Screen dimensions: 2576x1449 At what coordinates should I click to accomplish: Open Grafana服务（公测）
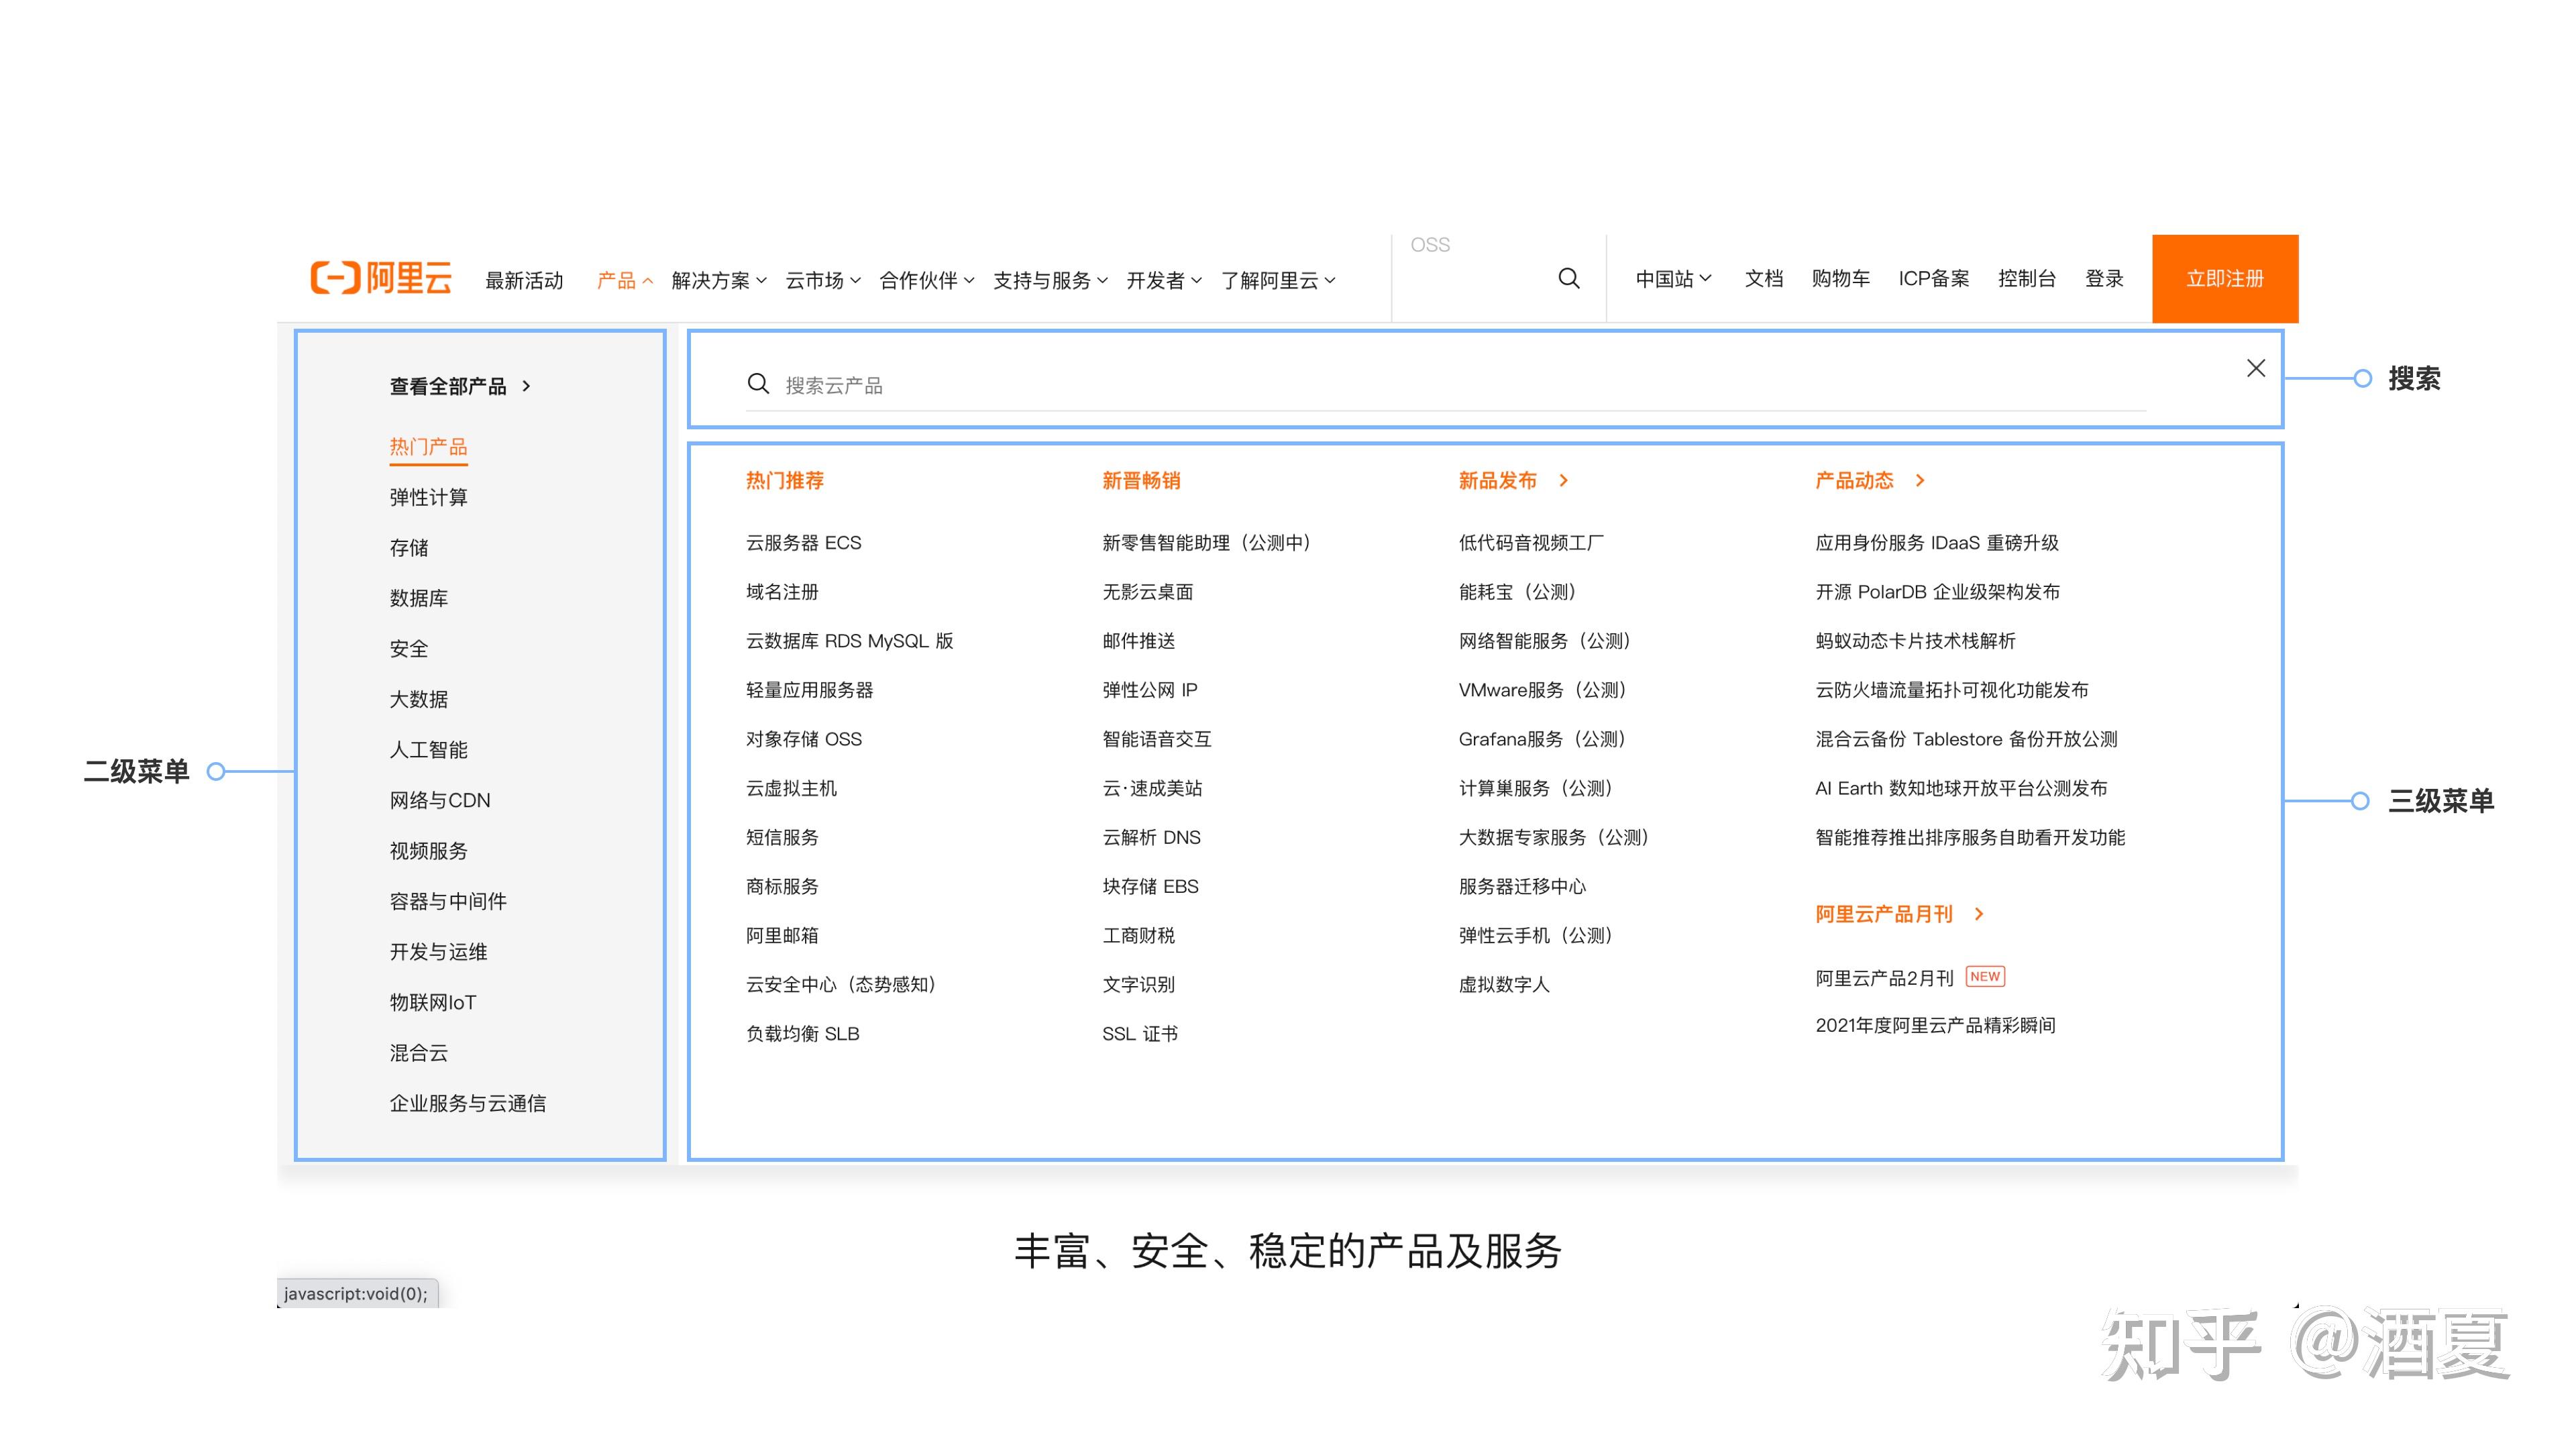pos(1544,739)
